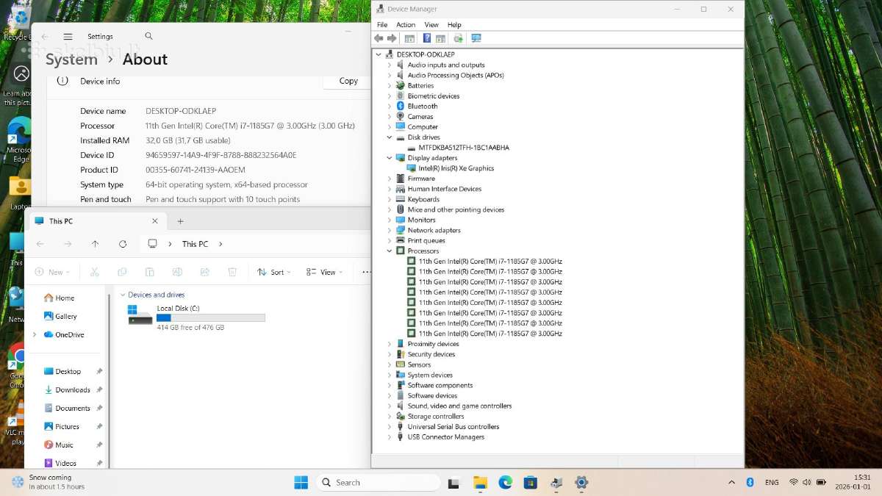Open Documents in File Explorer sidebar

[x=73, y=408]
